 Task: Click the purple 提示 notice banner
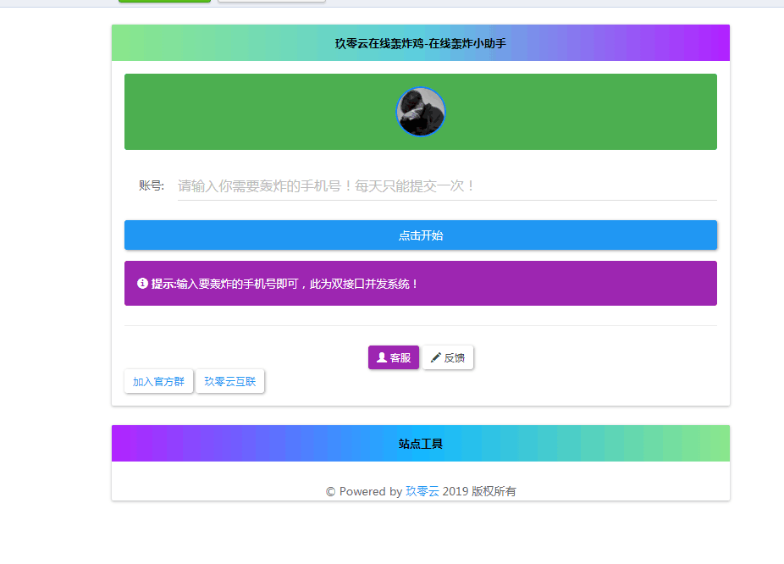tap(421, 283)
